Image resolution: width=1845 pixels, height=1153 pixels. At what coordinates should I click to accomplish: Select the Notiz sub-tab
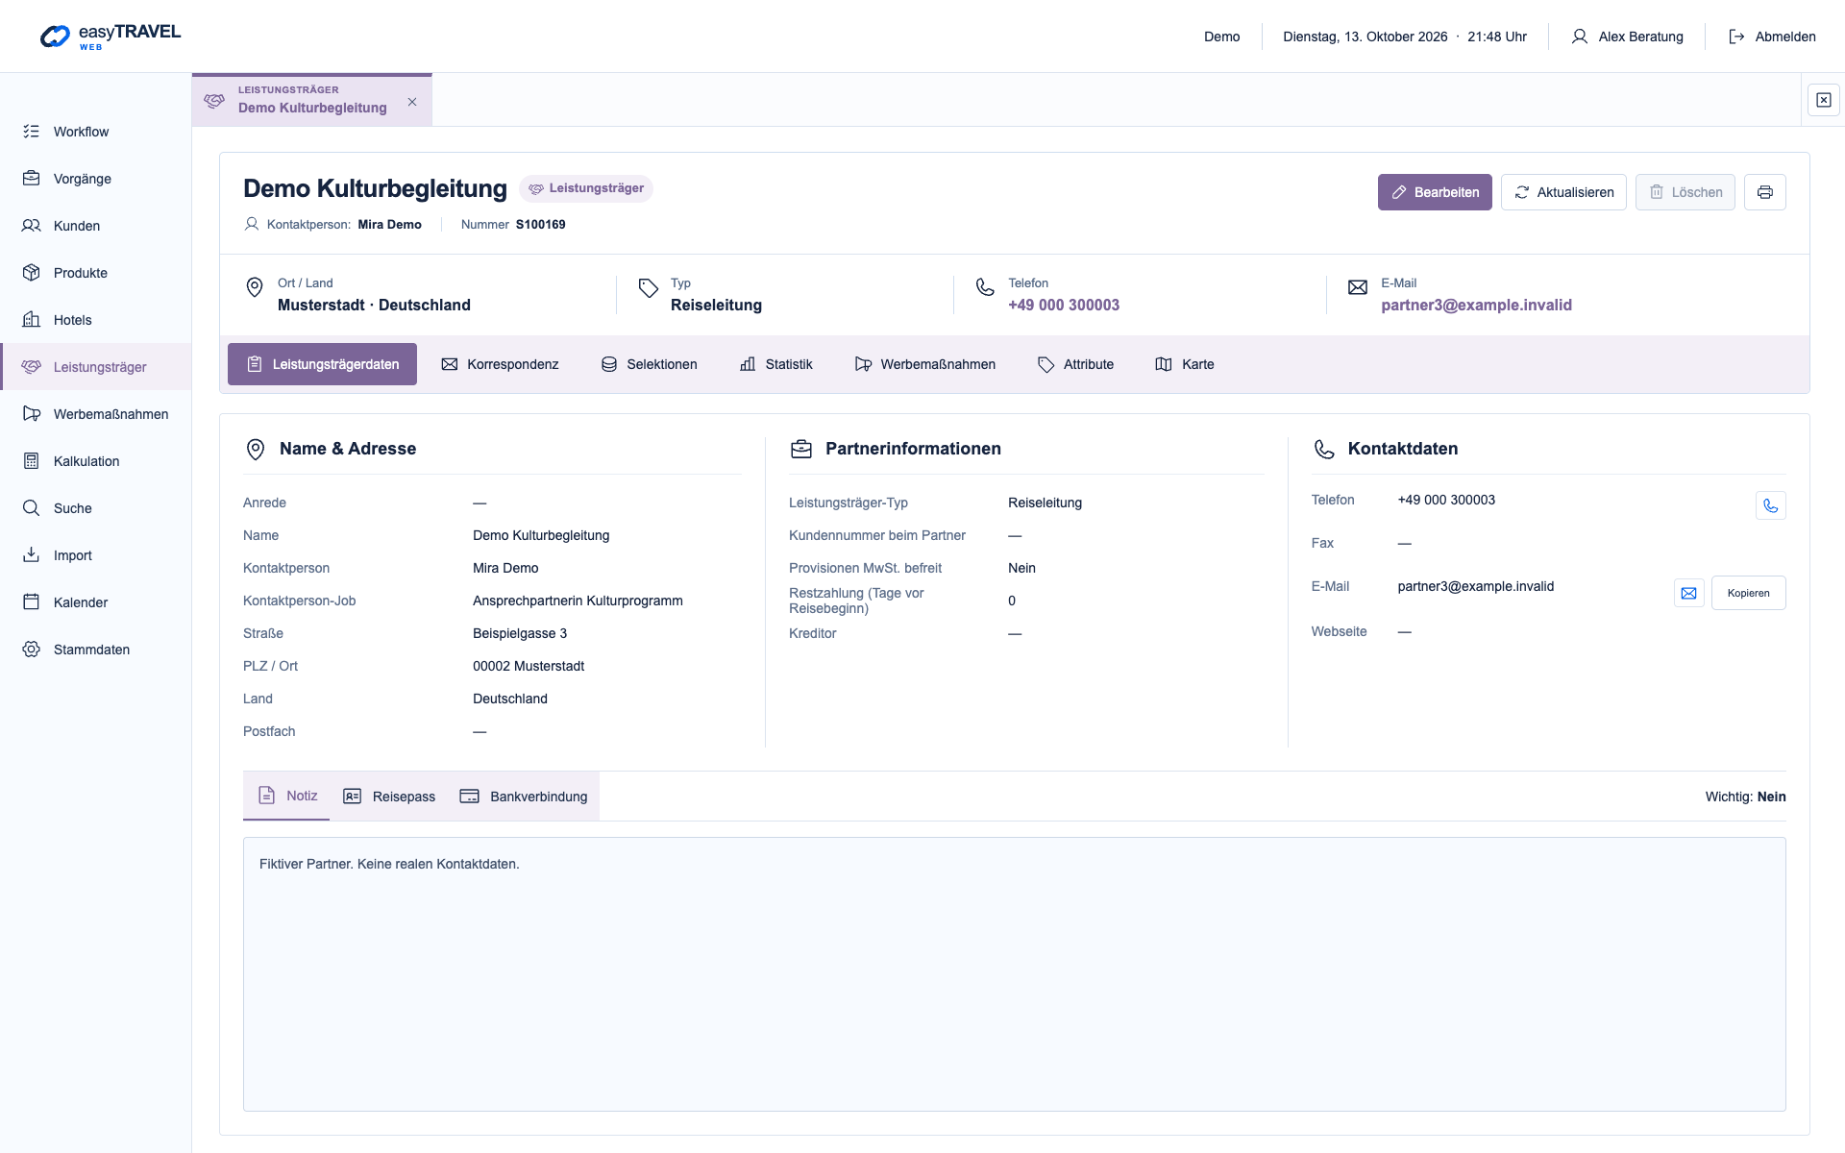coord(286,797)
